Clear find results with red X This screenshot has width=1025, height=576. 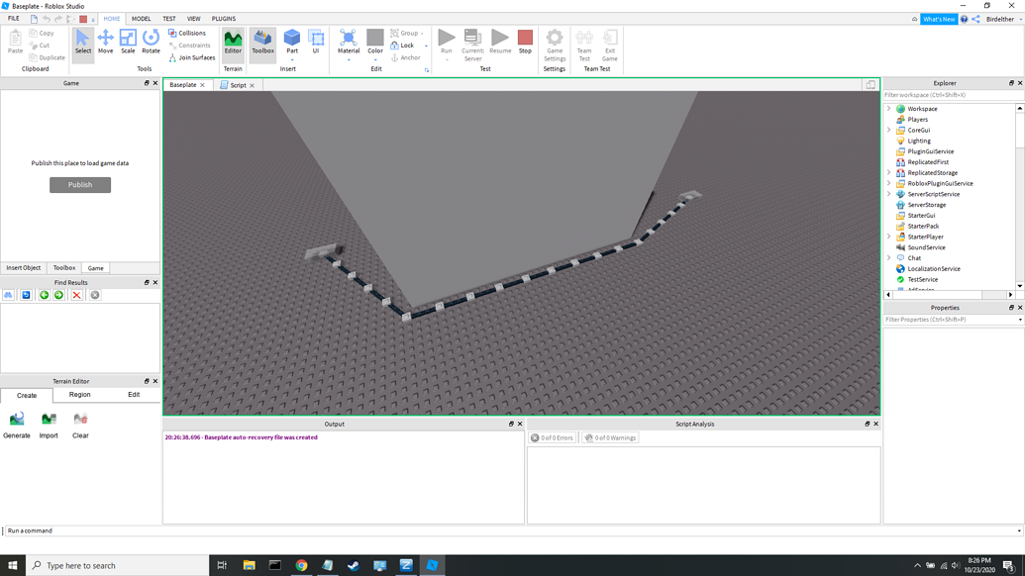pos(76,295)
